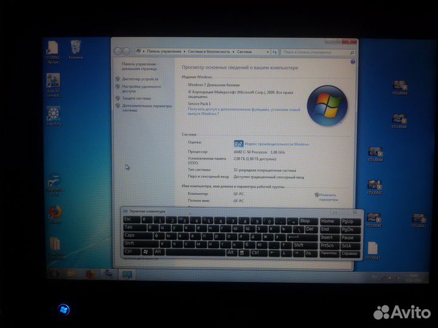The width and height of the screenshot is (438, 328).
Task: Click the Система breadcrumb item
Action: [244, 52]
